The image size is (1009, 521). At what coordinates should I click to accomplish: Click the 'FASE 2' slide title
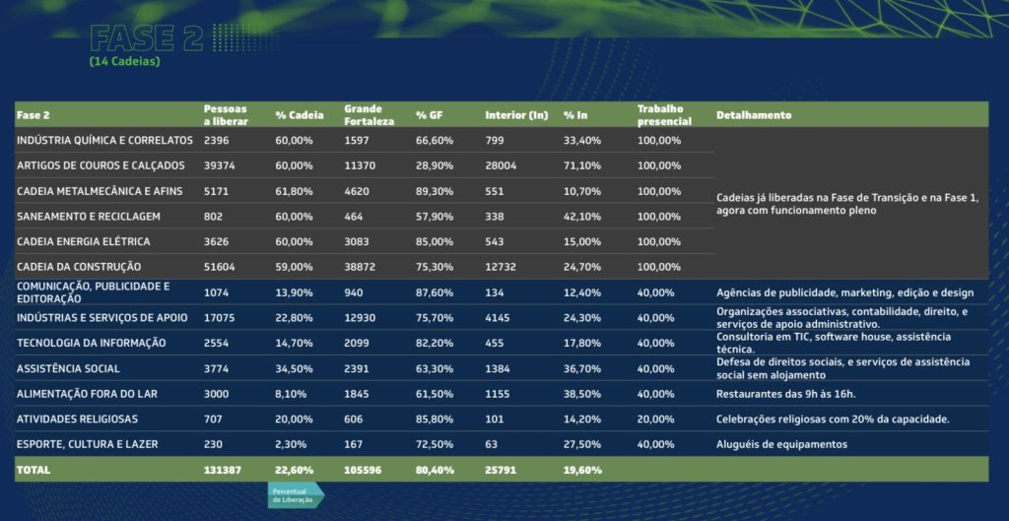(x=146, y=38)
